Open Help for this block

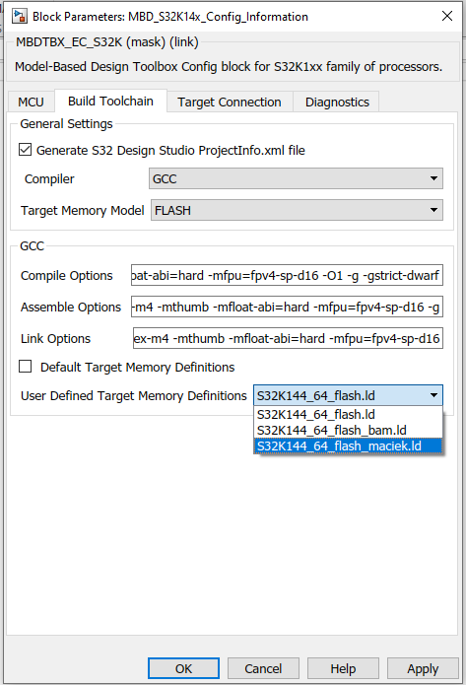click(343, 668)
